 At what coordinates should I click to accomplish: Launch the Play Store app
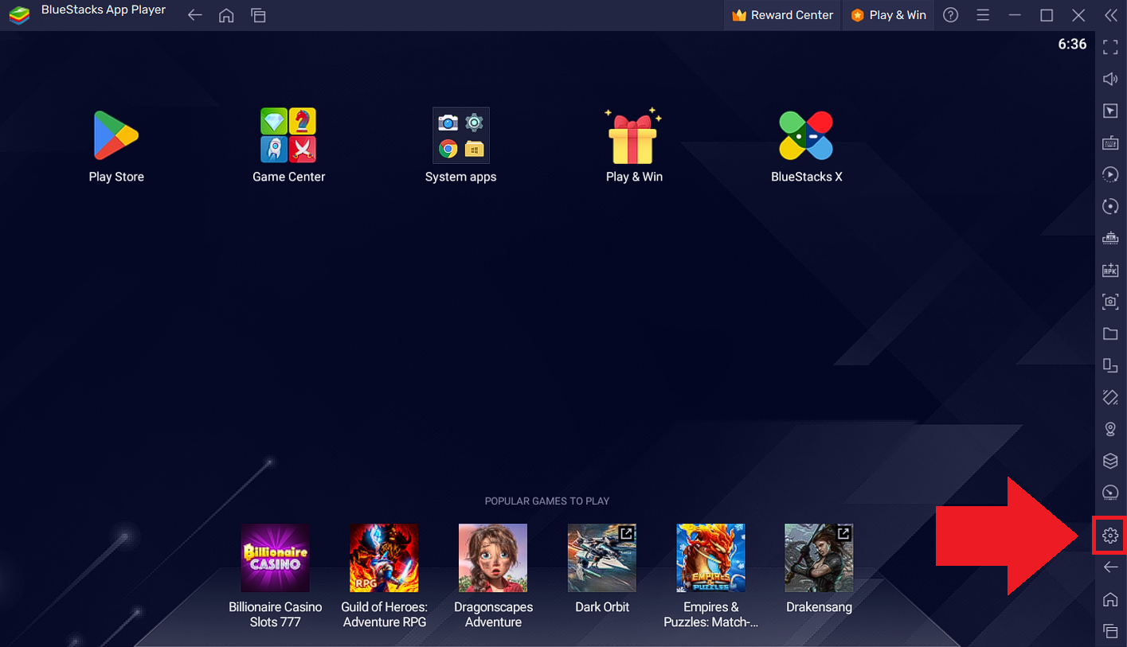(115, 135)
